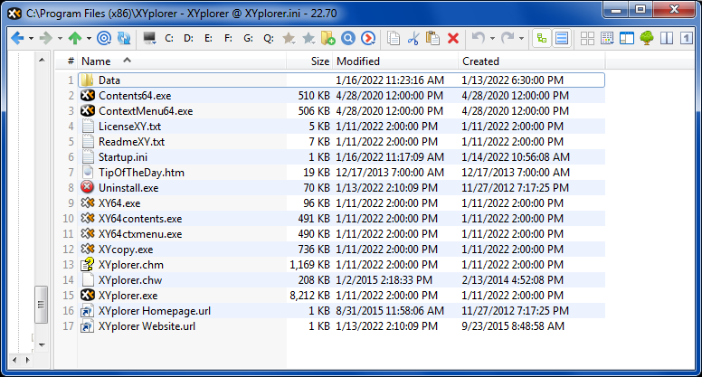Switch to thumbnails grid view icon

tap(587, 39)
